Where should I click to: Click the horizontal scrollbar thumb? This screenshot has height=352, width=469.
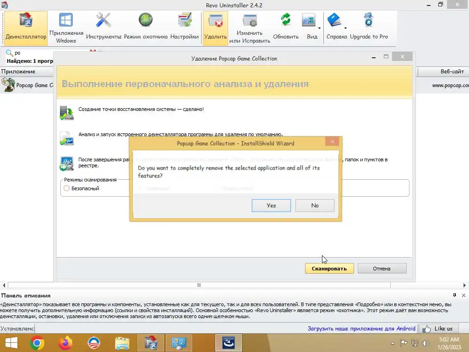(199, 285)
